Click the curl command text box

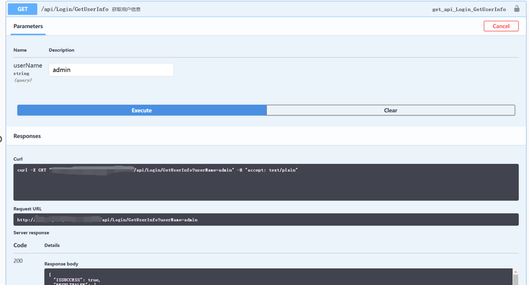point(266,182)
